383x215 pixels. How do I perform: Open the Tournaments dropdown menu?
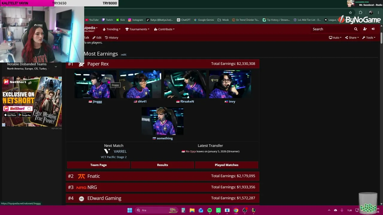click(x=137, y=29)
